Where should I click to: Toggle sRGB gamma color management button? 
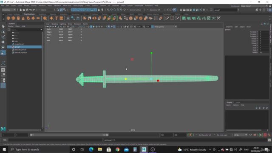tap(152, 26)
